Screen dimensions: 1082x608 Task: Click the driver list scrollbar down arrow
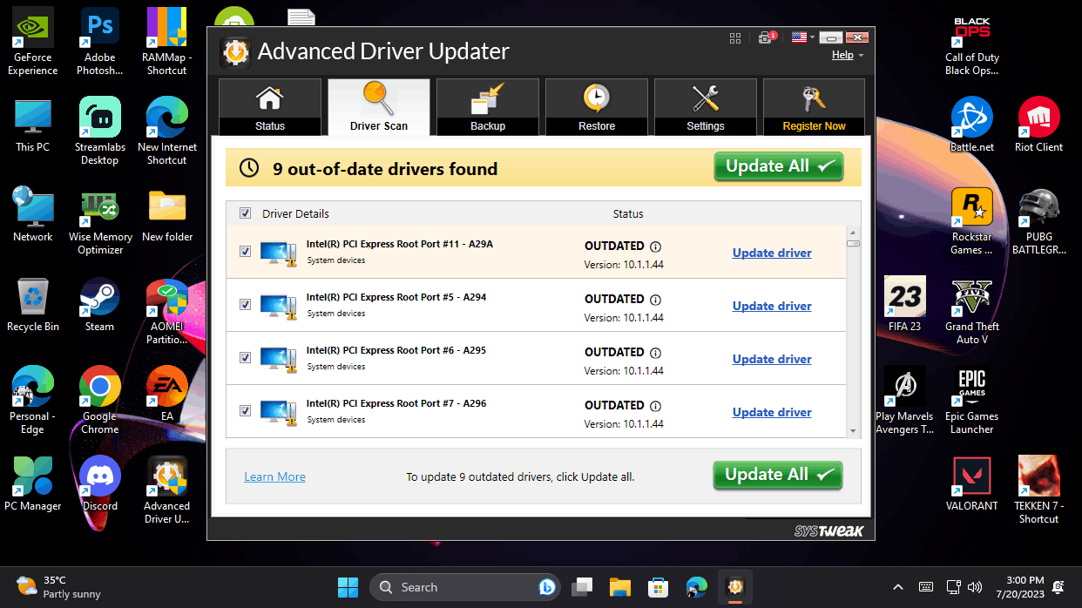click(853, 431)
